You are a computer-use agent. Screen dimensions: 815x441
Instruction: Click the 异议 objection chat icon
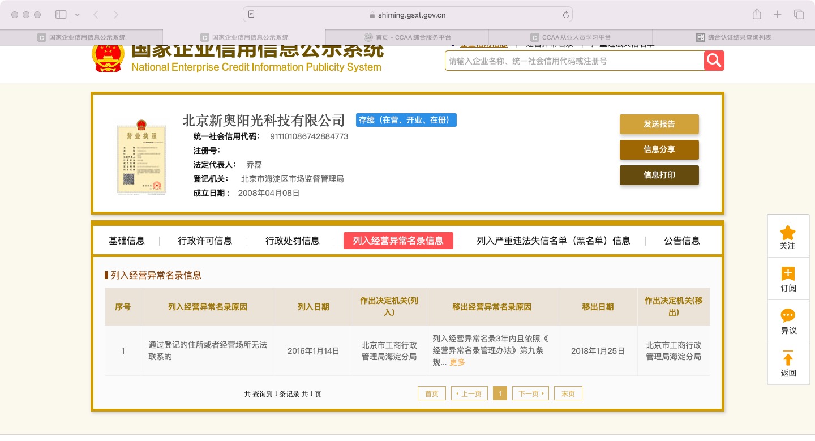tap(787, 316)
